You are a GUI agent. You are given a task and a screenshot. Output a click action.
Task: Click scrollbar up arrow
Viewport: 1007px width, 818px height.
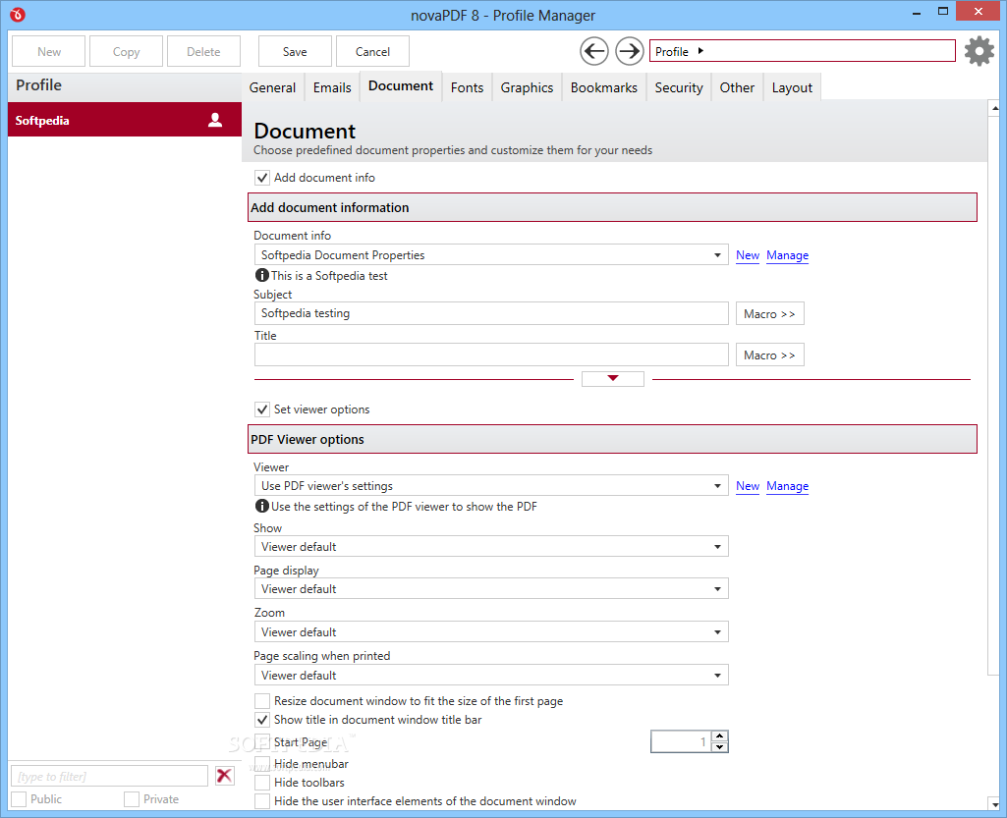[x=995, y=107]
